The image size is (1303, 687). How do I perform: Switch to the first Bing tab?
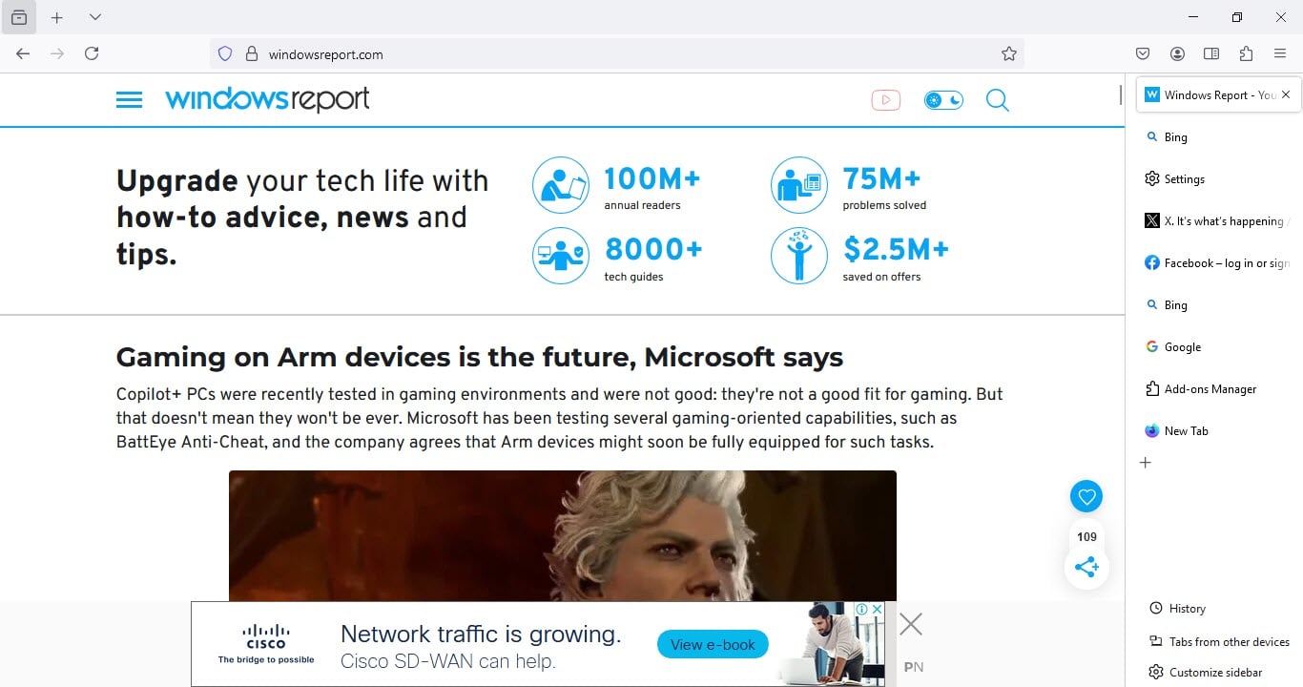click(x=1216, y=137)
